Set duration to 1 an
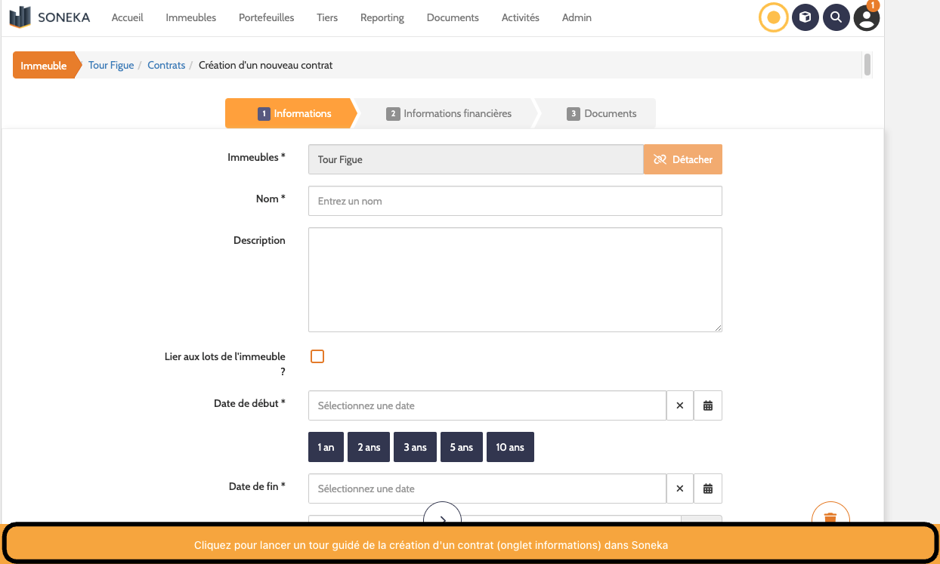This screenshot has height=564, width=940. (326, 447)
